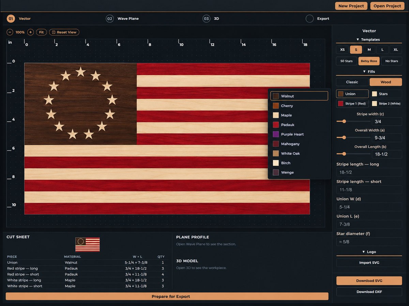Pick the XL size template

(396, 50)
